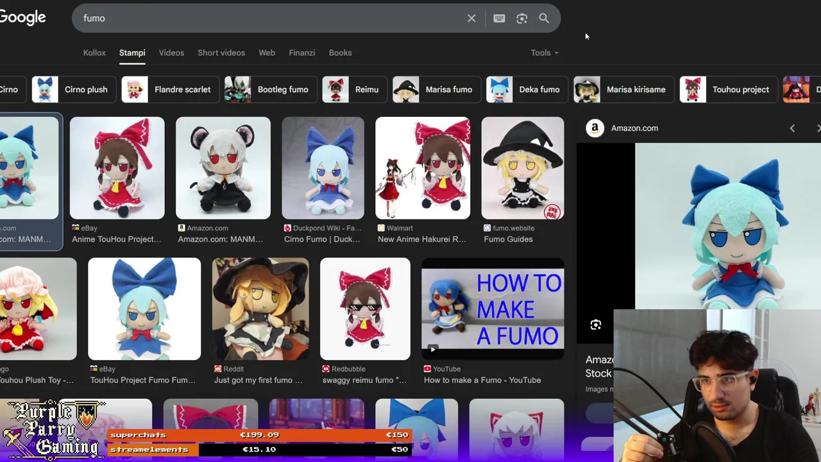This screenshot has width=821, height=462.
Task: Click the eBay favicon under Reimu plush
Action: click(76, 228)
